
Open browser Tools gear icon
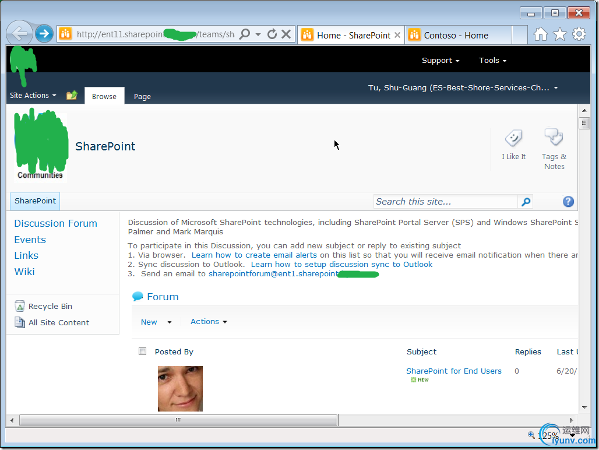coord(579,34)
